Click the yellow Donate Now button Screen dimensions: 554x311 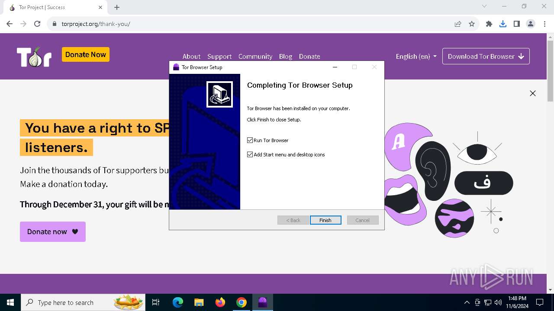click(86, 54)
